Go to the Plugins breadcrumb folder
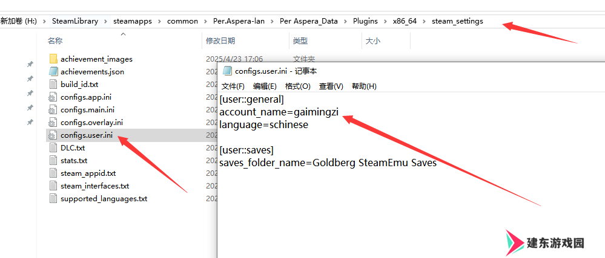Screen dimensions: 605x258 click(x=365, y=21)
